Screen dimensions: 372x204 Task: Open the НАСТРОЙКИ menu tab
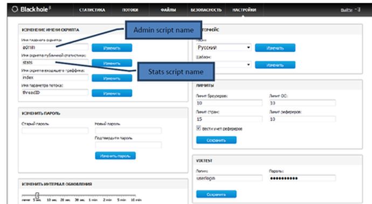click(x=244, y=10)
